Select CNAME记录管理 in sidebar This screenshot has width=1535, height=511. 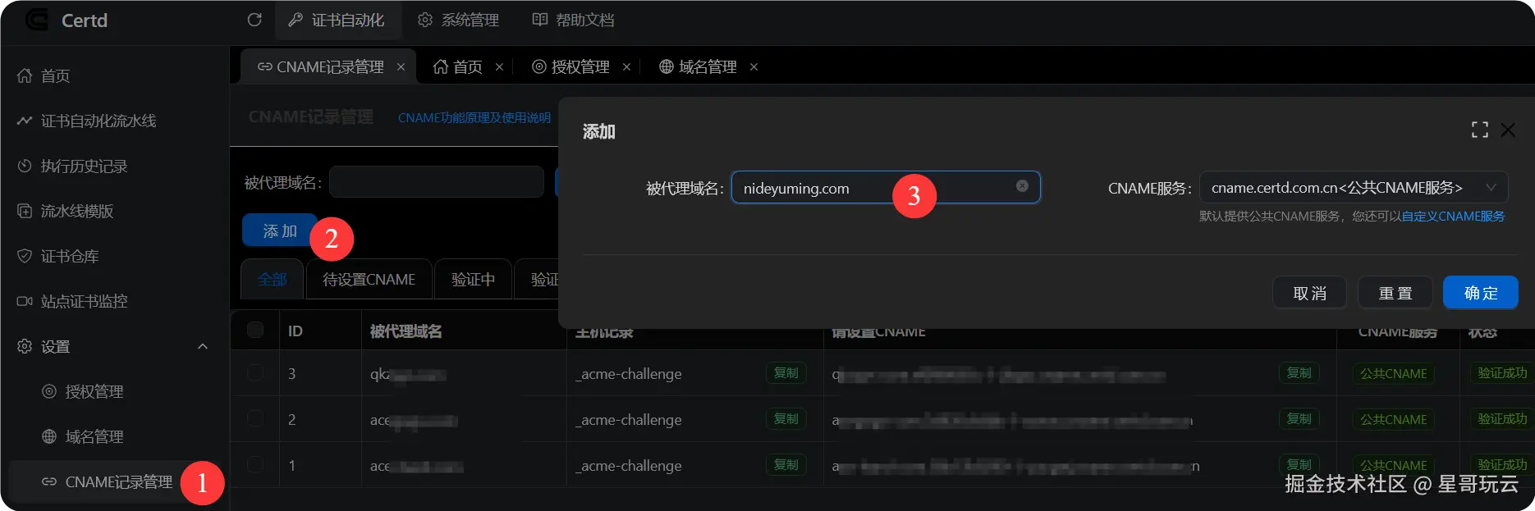[x=113, y=481]
